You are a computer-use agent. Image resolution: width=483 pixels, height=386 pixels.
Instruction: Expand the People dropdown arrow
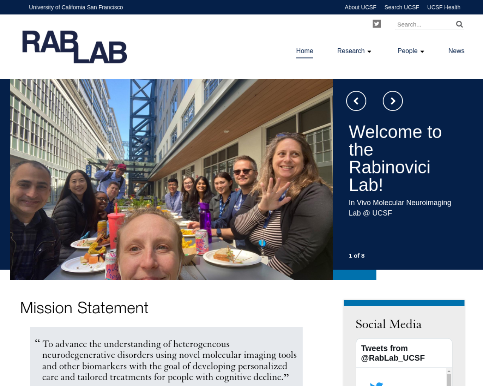pos(422,52)
